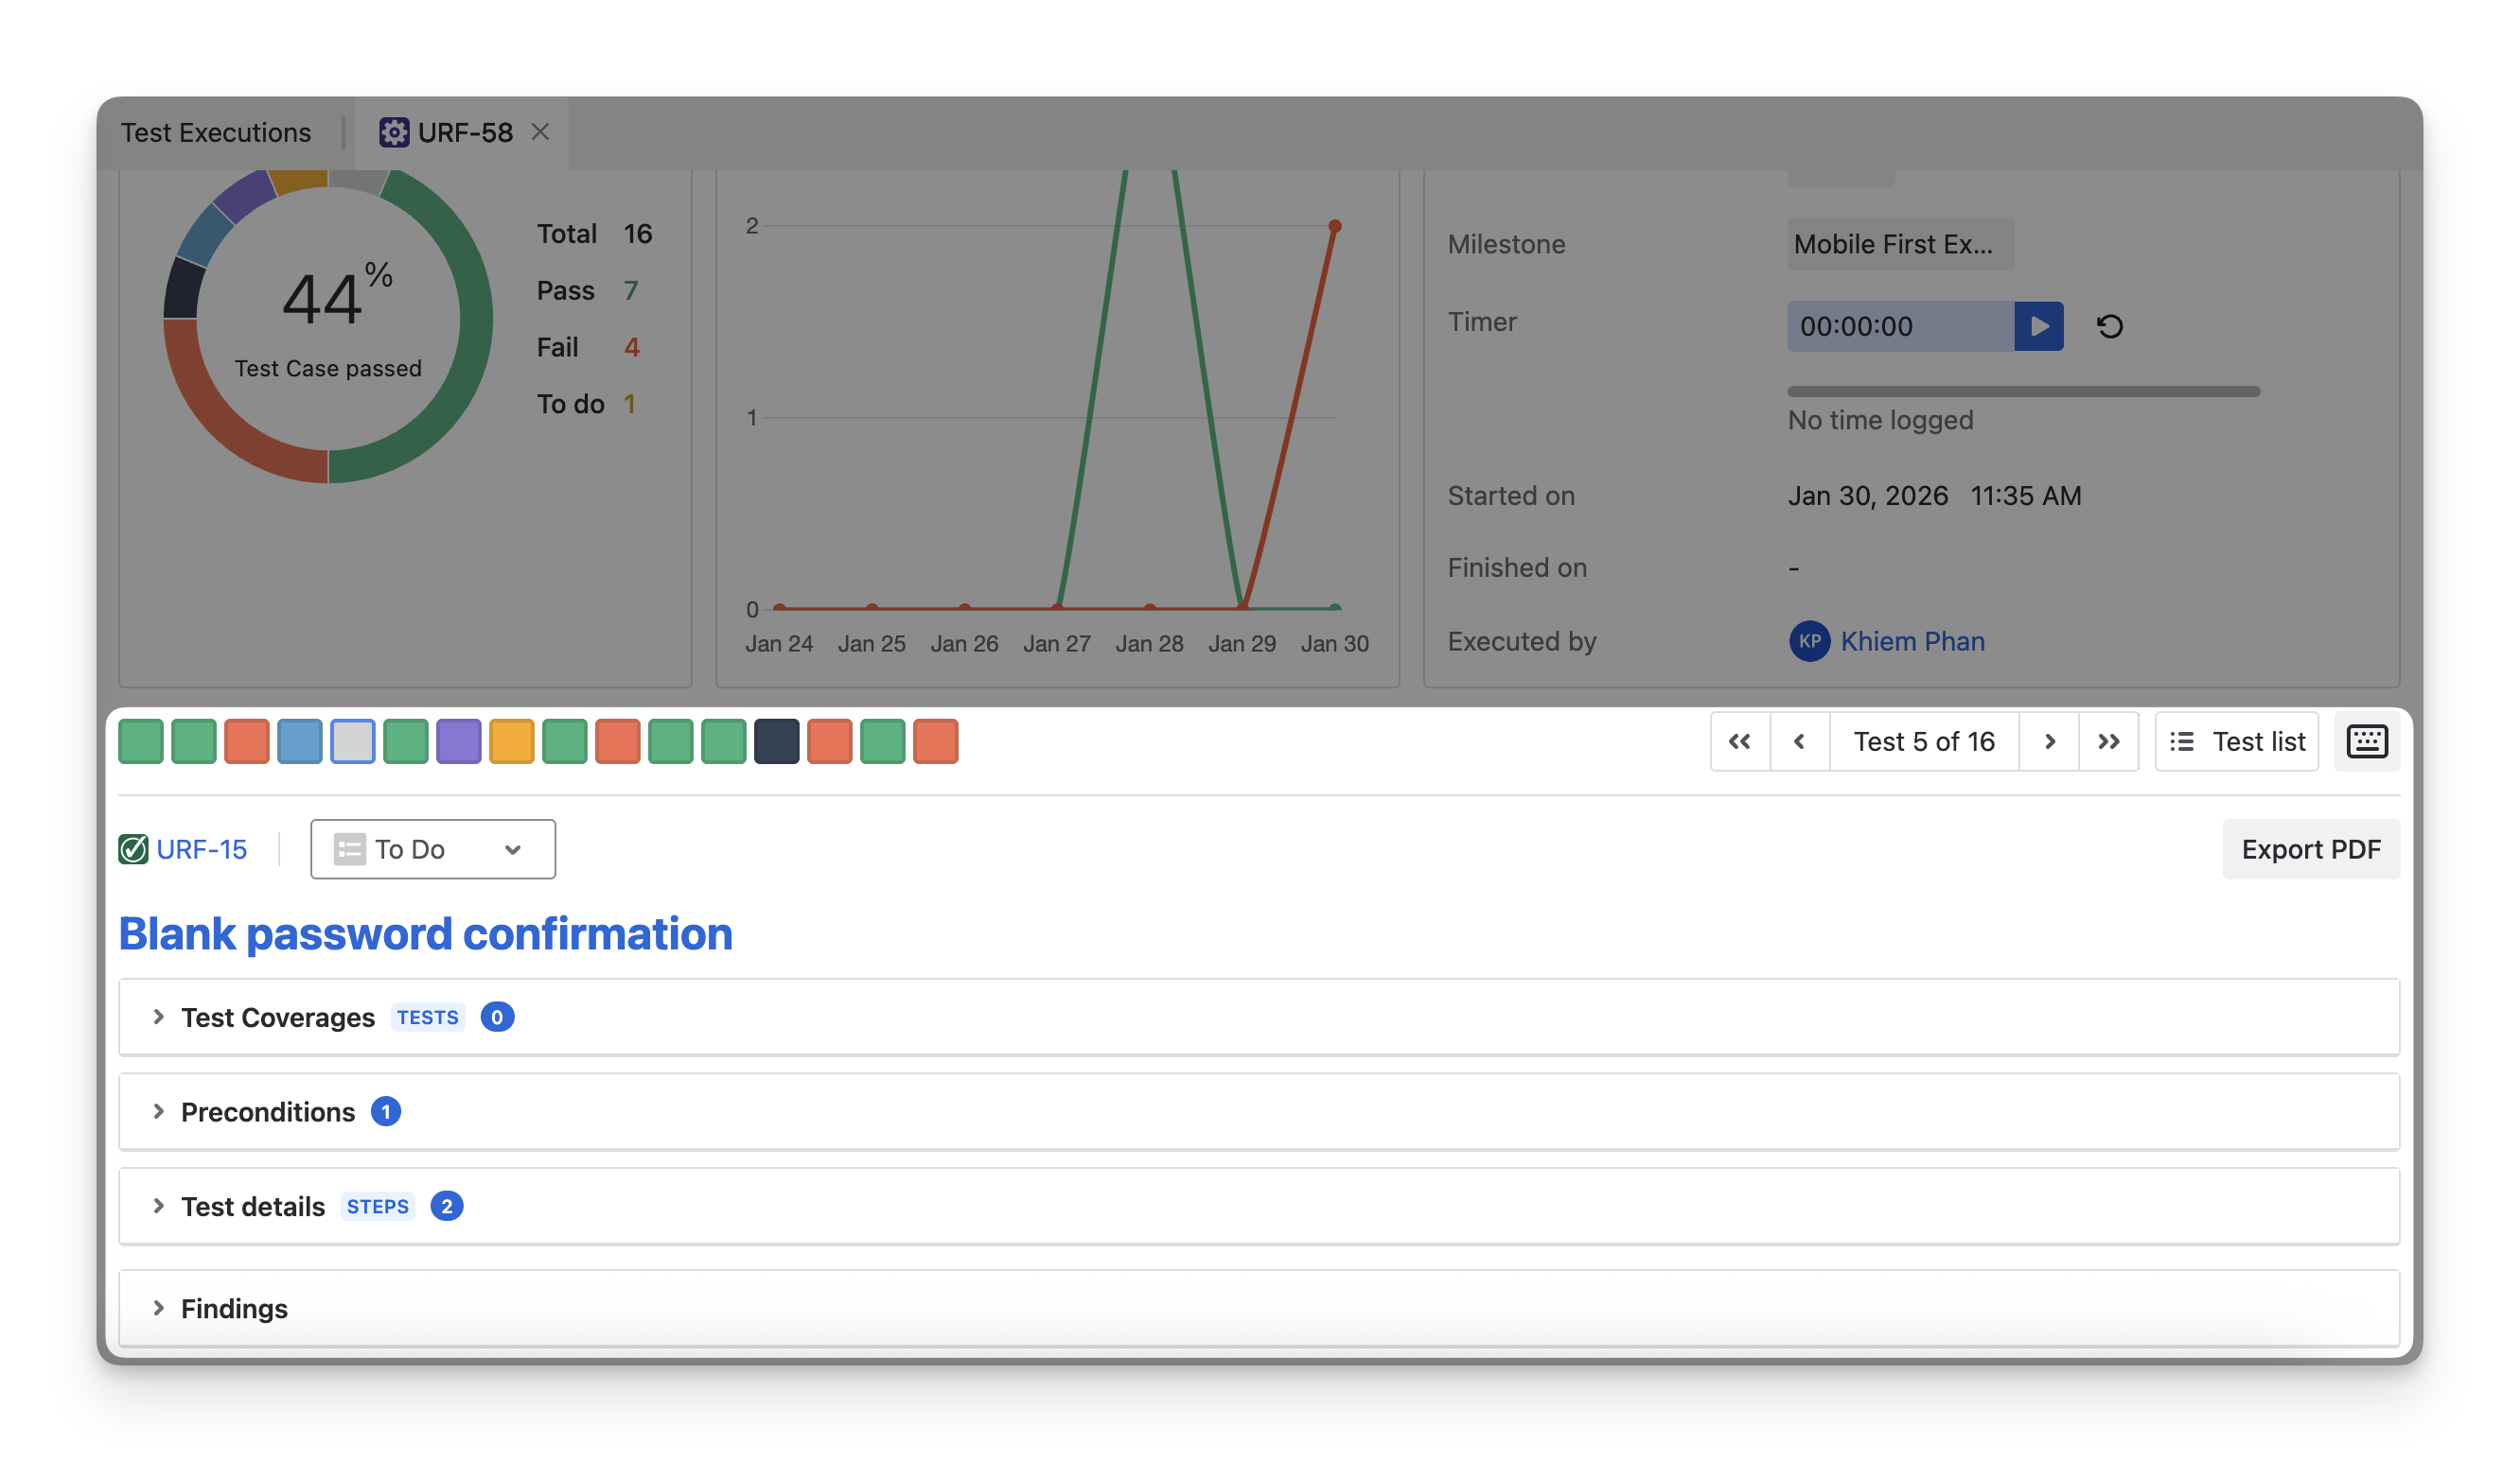The height and width of the screenshot is (1462, 2520).
Task: Click the Export PDF button
Action: [x=2310, y=849]
